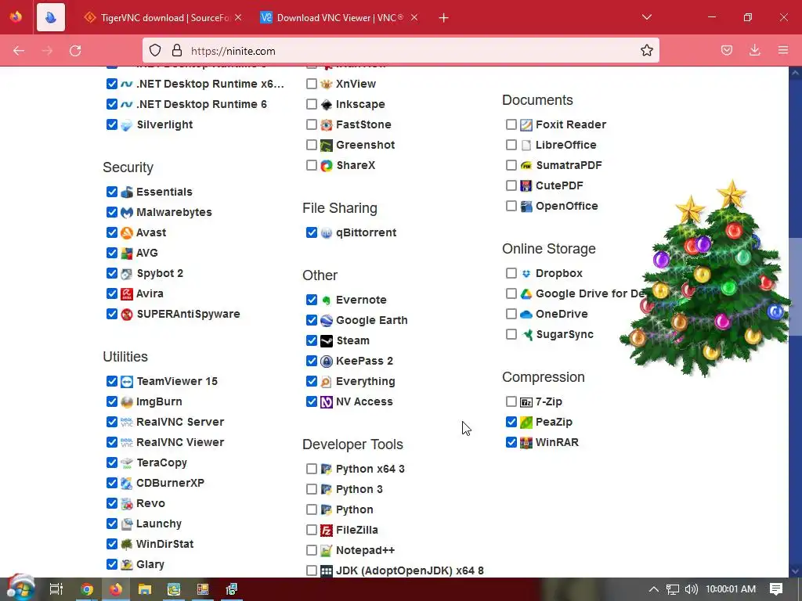802x601 pixels.
Task: Check the Foxit Reader checkbox
Action: (x=511, y=124)
